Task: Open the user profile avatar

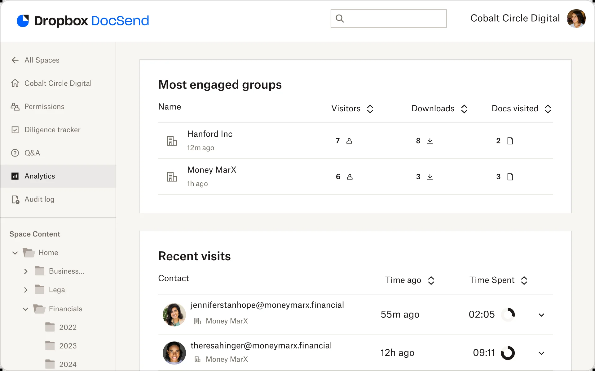Action: [576, 19]
